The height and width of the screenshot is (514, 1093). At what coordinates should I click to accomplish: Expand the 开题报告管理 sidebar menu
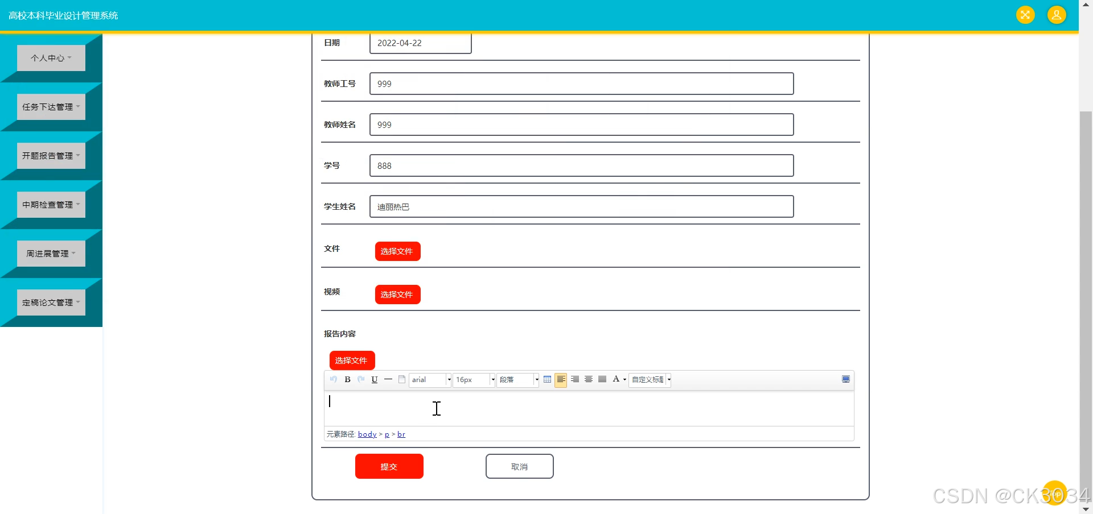pyautogui.click(x=51, y=156)
